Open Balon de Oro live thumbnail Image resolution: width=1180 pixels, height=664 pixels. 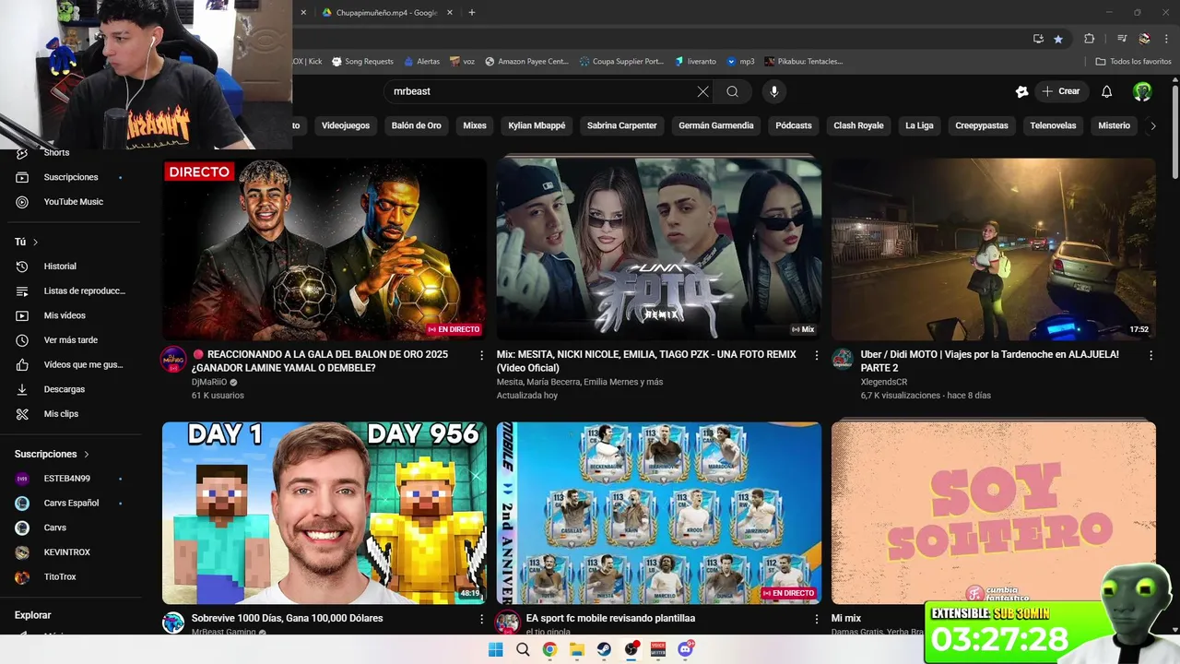point(324,249)
